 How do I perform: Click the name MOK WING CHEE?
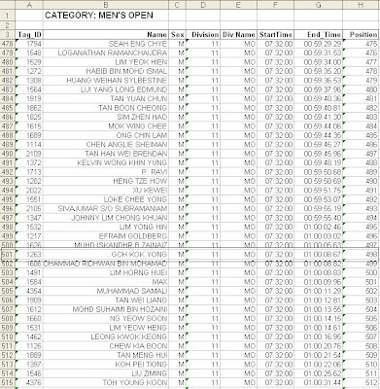(x=138, y=126)
